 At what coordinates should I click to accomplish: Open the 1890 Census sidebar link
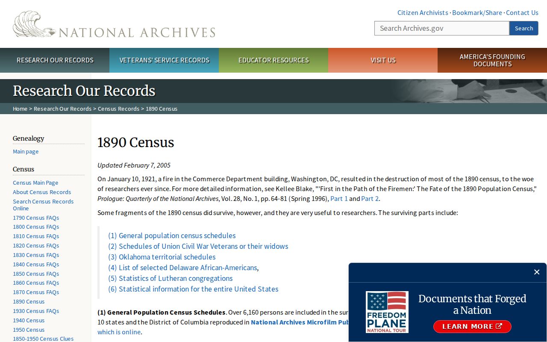tap(29, 301)
